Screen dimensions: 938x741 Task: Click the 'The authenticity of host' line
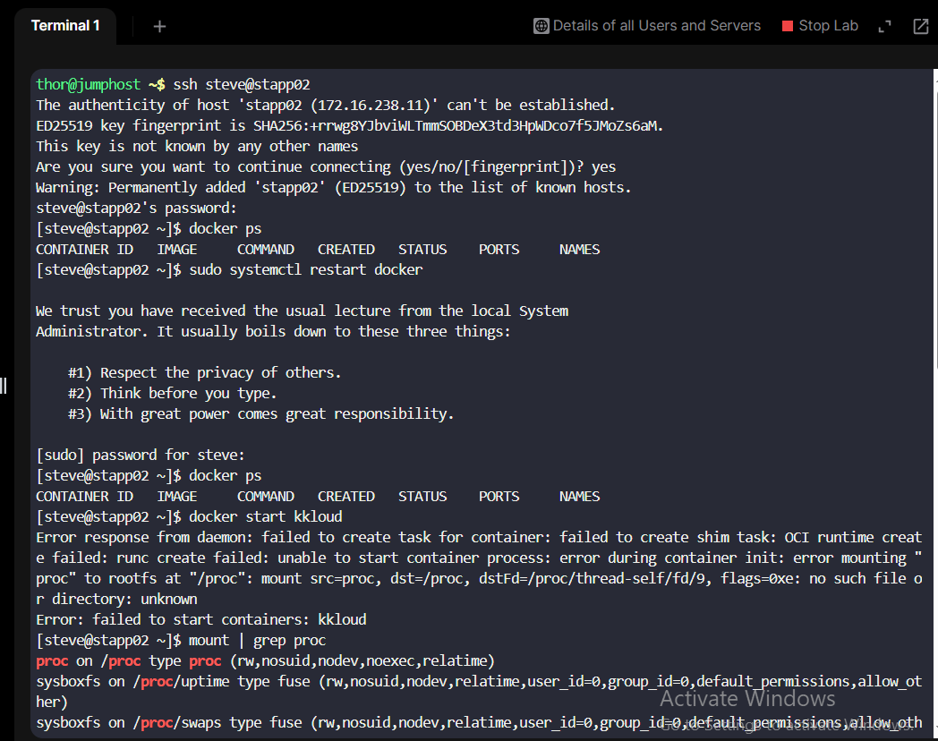[326, 106]
